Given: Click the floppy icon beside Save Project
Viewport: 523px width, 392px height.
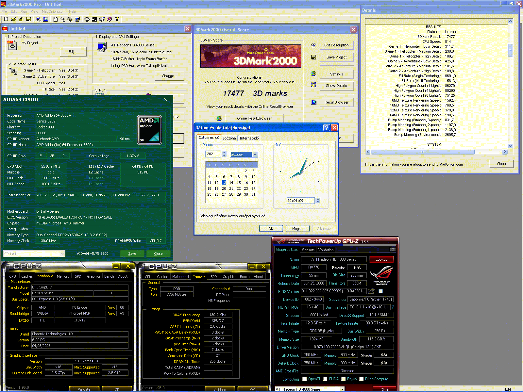Looking at the screenshot, I should 313,57.
